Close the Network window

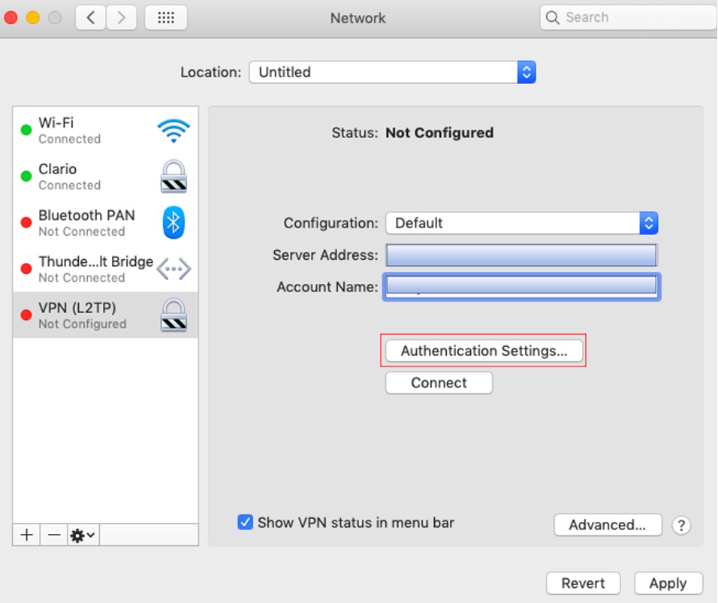tap(11, 18)
